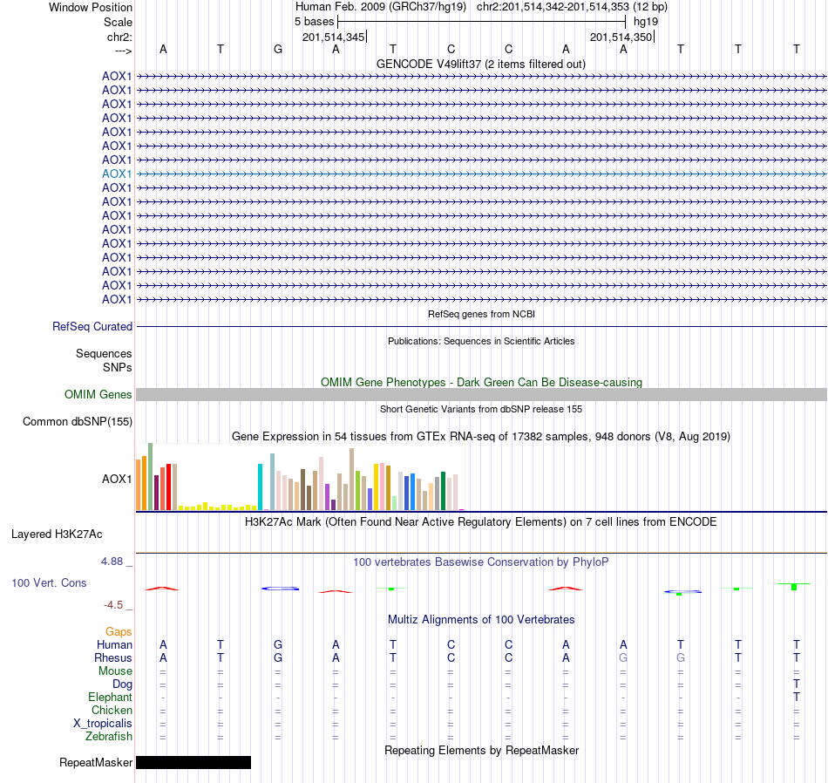Open GENCODE V49lift37 track title
This screenshot has height=783, width=828.
481,64
